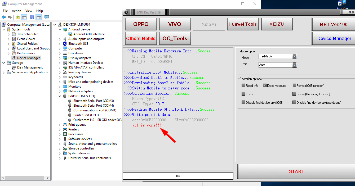355x186 pixels.
Task: Expand the Network adapters node
Action: click(60, 91)
